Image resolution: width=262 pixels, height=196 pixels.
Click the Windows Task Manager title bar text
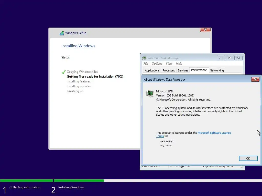pos(163,58)
